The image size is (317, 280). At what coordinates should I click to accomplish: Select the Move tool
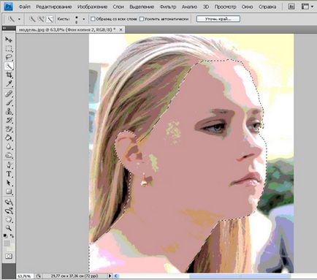[x=9, y=39]
